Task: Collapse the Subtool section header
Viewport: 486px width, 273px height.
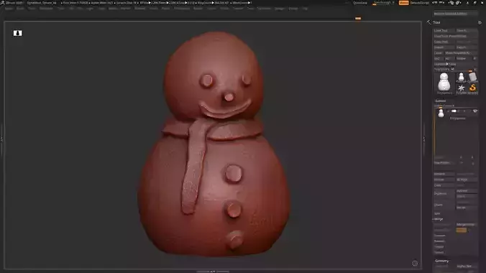Action: click(441, 101)
